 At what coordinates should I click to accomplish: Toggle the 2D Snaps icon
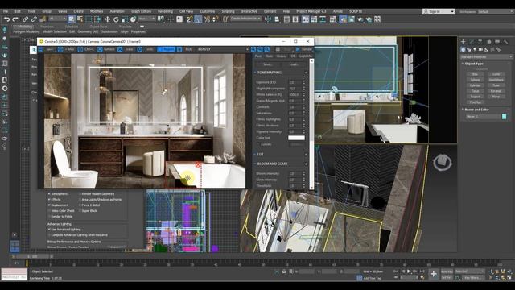[x=189, y=19]
